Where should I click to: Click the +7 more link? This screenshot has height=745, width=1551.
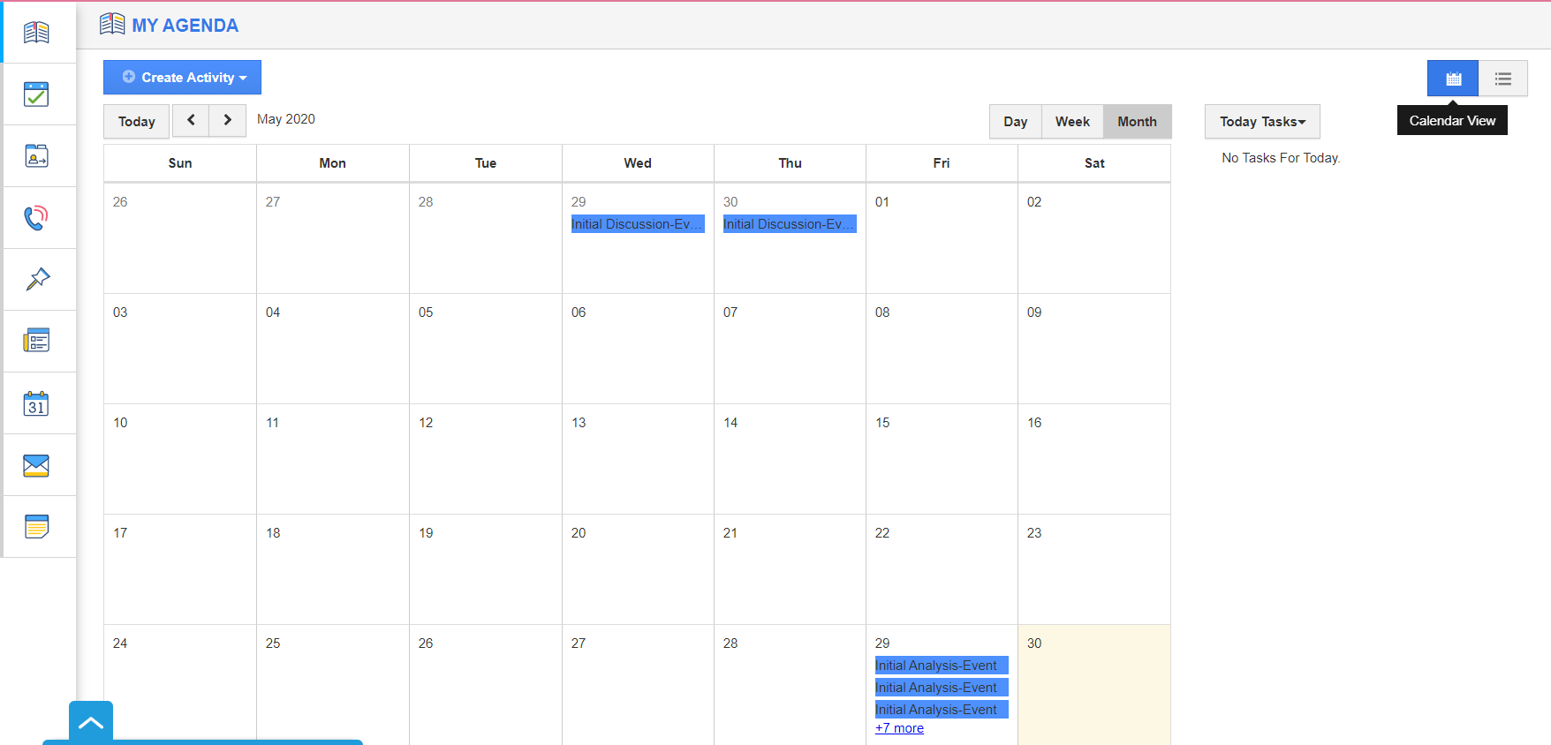click(899, 728)
